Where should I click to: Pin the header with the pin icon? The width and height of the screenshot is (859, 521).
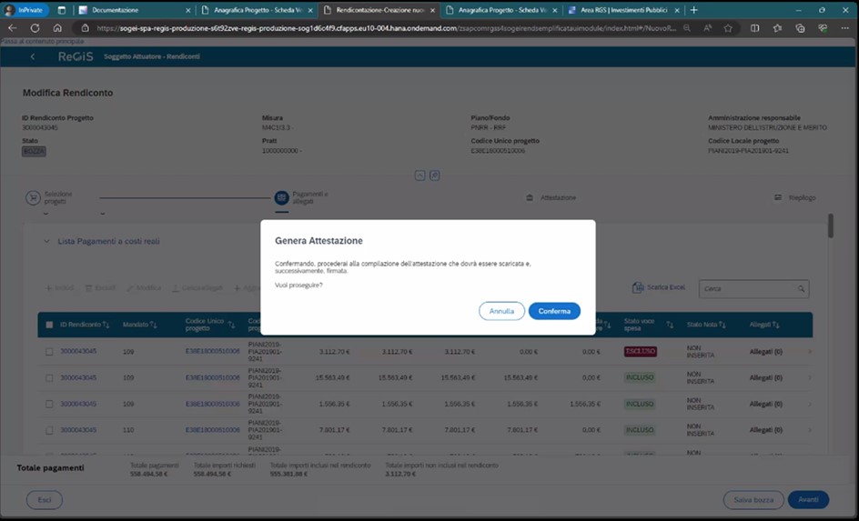435,175
